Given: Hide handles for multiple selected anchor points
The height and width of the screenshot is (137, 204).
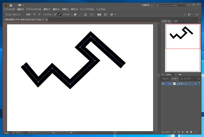Looking at the screenshot, I should (x=59, y=14).
